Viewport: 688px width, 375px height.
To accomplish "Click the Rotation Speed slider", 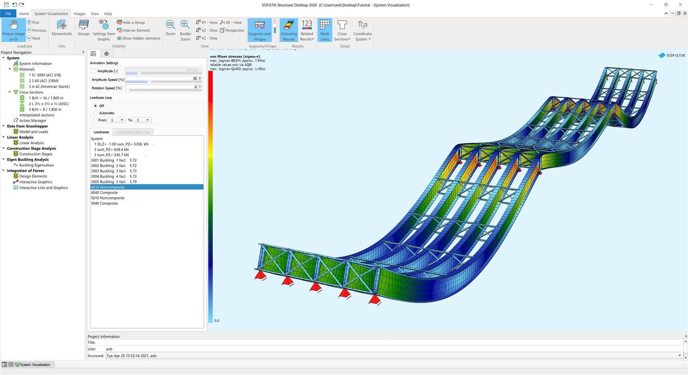I will coord(163,90).
